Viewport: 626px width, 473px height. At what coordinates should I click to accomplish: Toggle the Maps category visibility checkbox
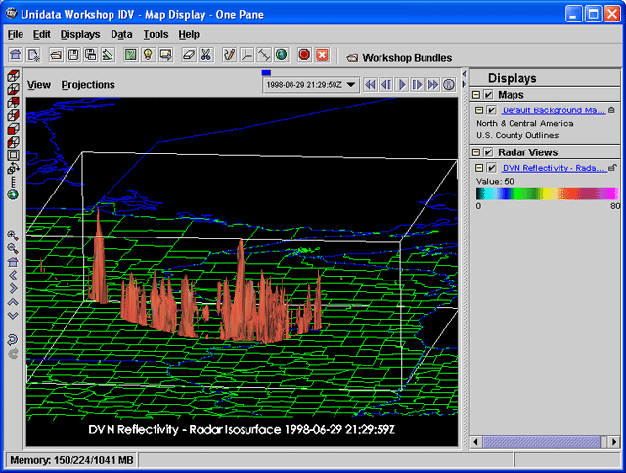tap(488, 95)
